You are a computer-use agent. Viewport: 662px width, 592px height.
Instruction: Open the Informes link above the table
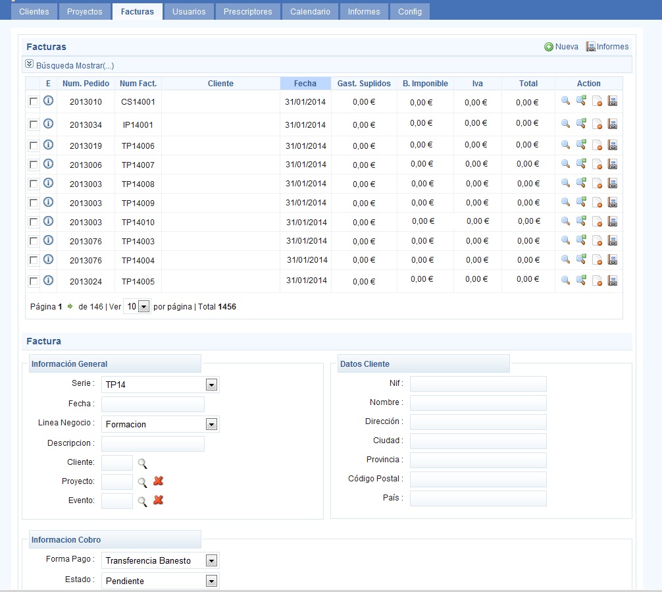607,47
